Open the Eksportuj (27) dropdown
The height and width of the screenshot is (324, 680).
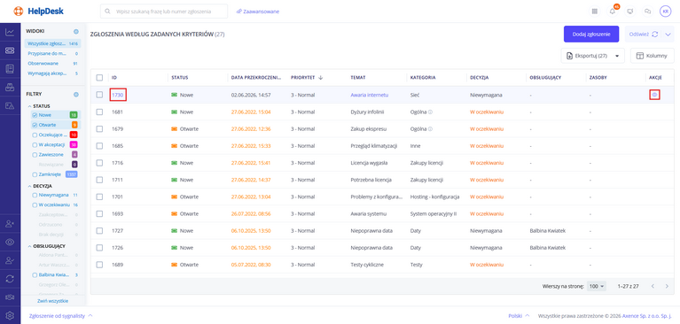point(592,56)
